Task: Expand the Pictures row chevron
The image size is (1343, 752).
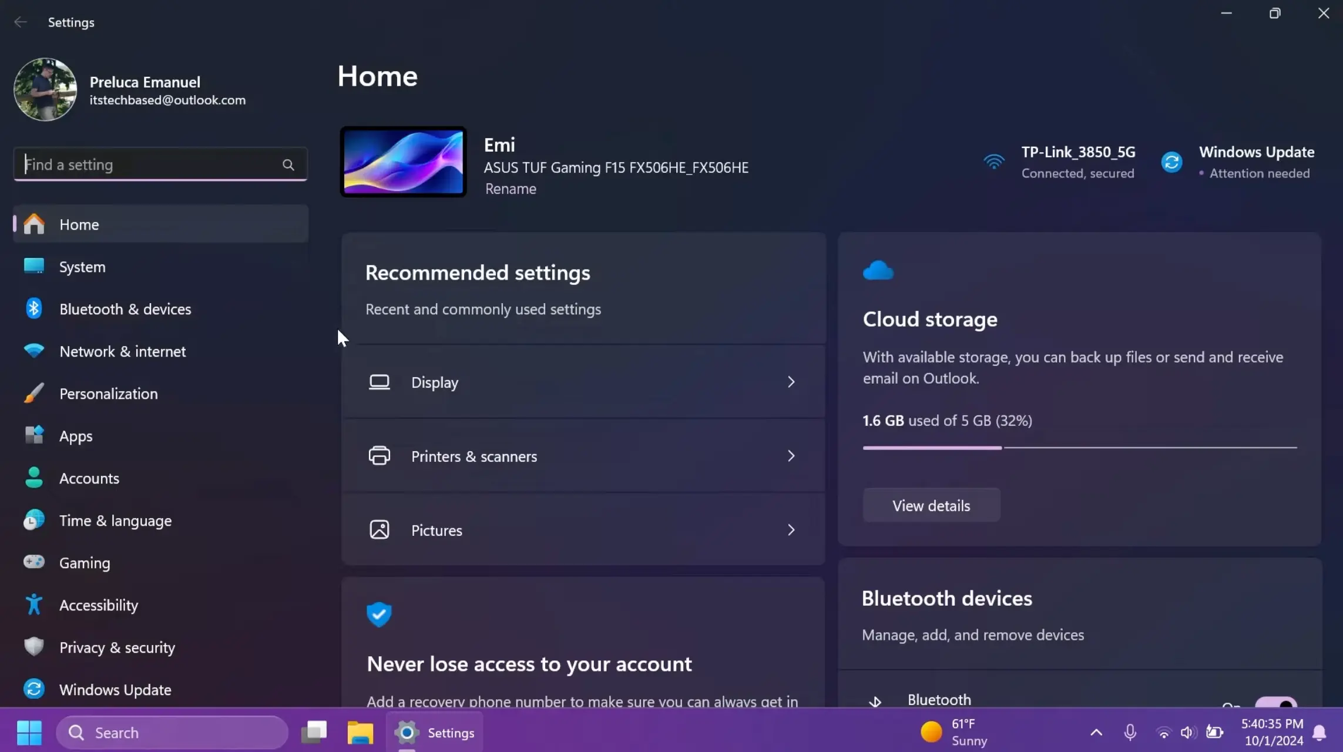Action: click(x=791, y=530)
